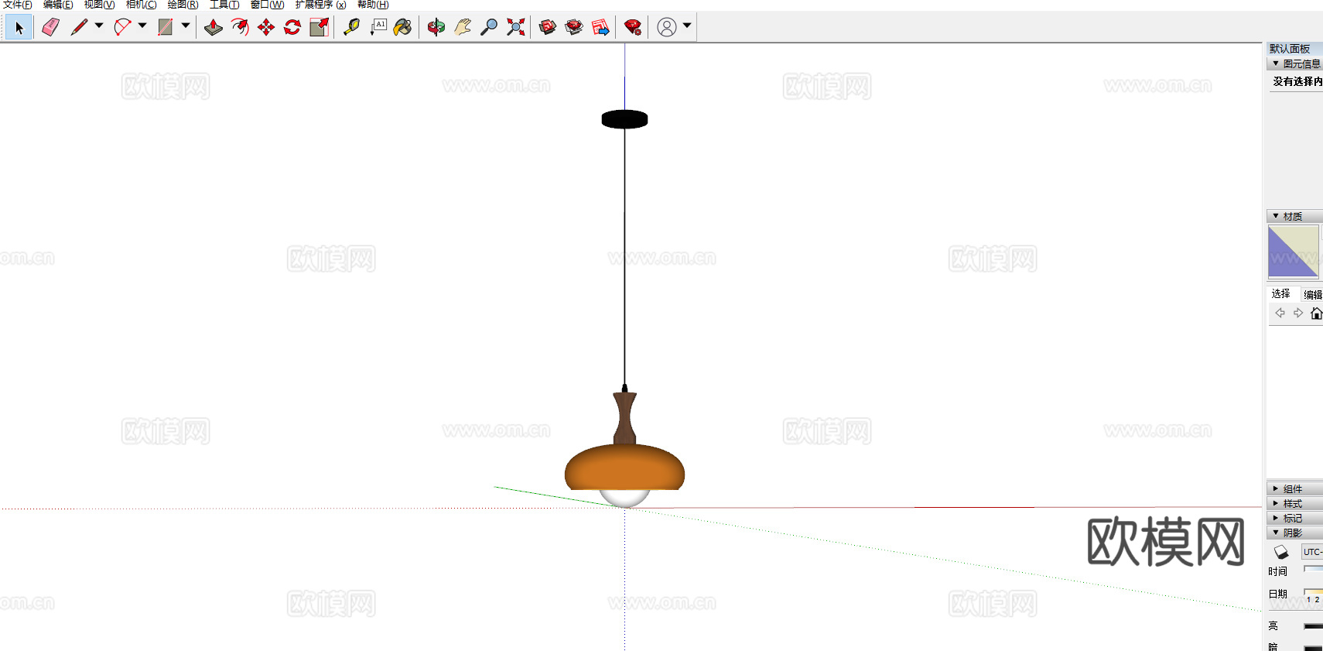This screenshot has height=651, width=1323.
Task: Click the Zoom Extents icon
Action: click(x=515, y=28)
